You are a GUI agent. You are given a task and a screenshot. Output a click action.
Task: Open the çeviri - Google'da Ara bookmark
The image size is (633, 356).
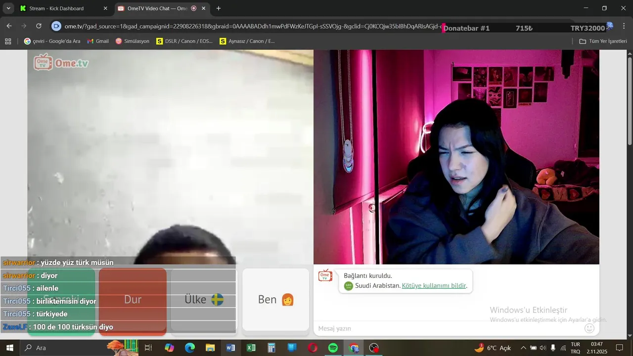click(52, 41)
